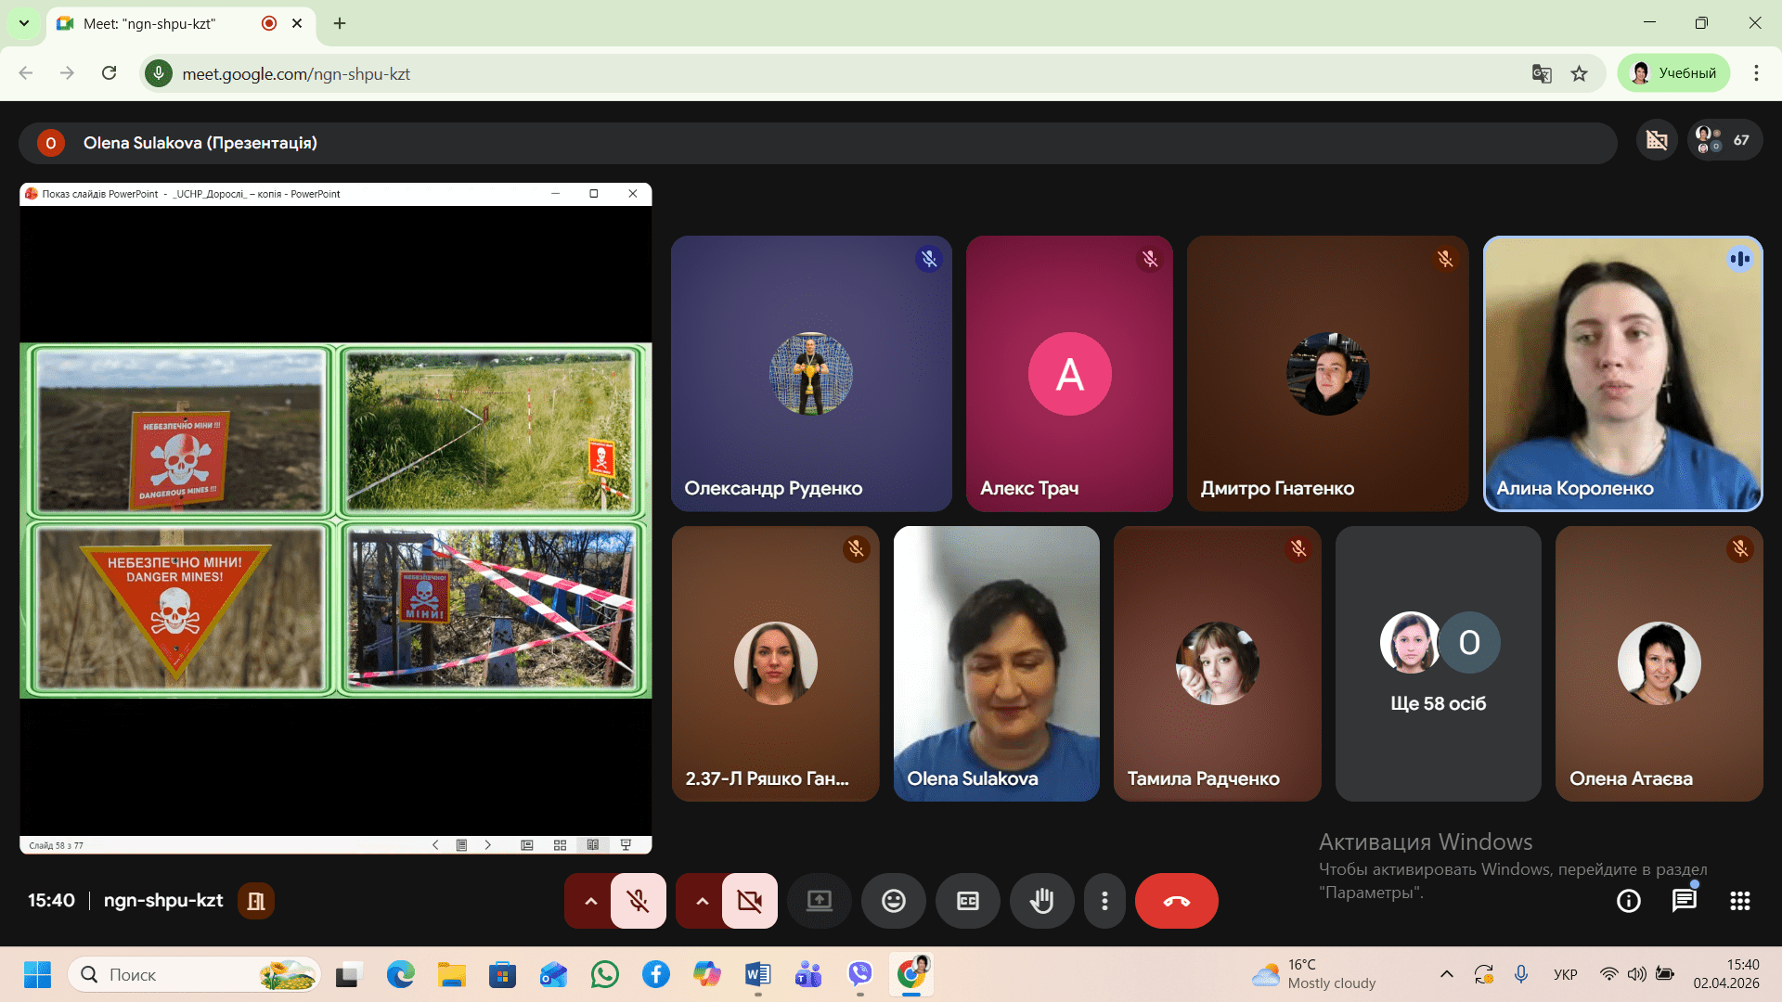Click the present screen button
The width and height of the screenshot is (1782, 1002).
[819, 901]
